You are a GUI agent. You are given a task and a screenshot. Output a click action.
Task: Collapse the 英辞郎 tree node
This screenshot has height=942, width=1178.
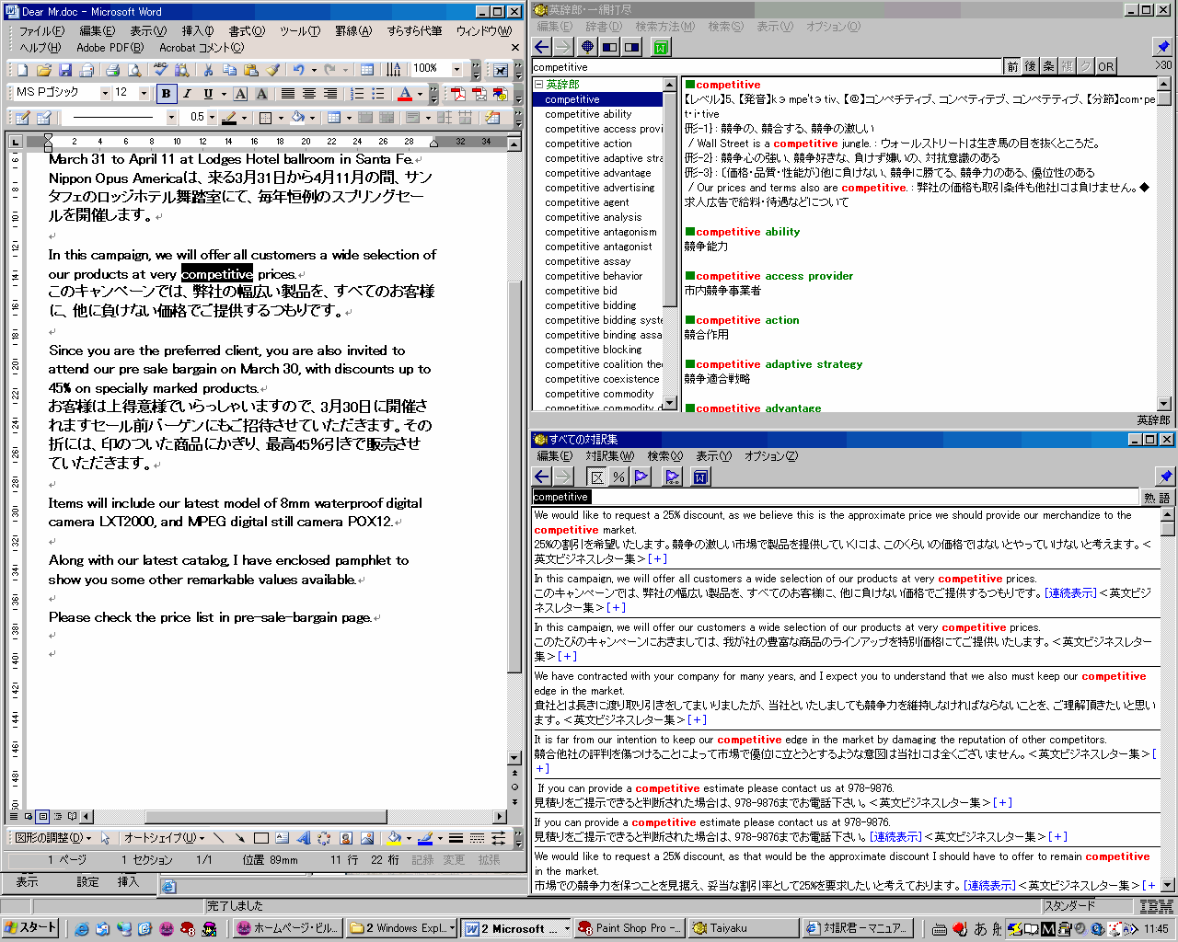539,85
